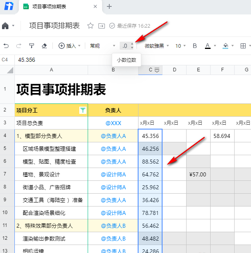Click the move to folder icon

[102, 26]
